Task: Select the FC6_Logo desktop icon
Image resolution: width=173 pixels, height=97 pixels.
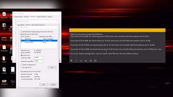Action: [x=4, y=38]
